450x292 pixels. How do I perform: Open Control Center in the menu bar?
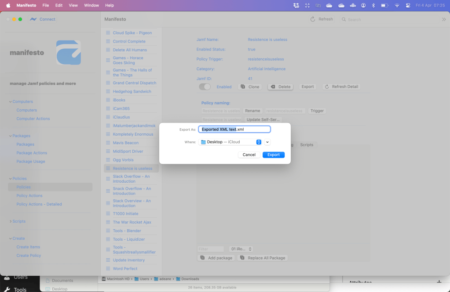click(x=409, y=5)
